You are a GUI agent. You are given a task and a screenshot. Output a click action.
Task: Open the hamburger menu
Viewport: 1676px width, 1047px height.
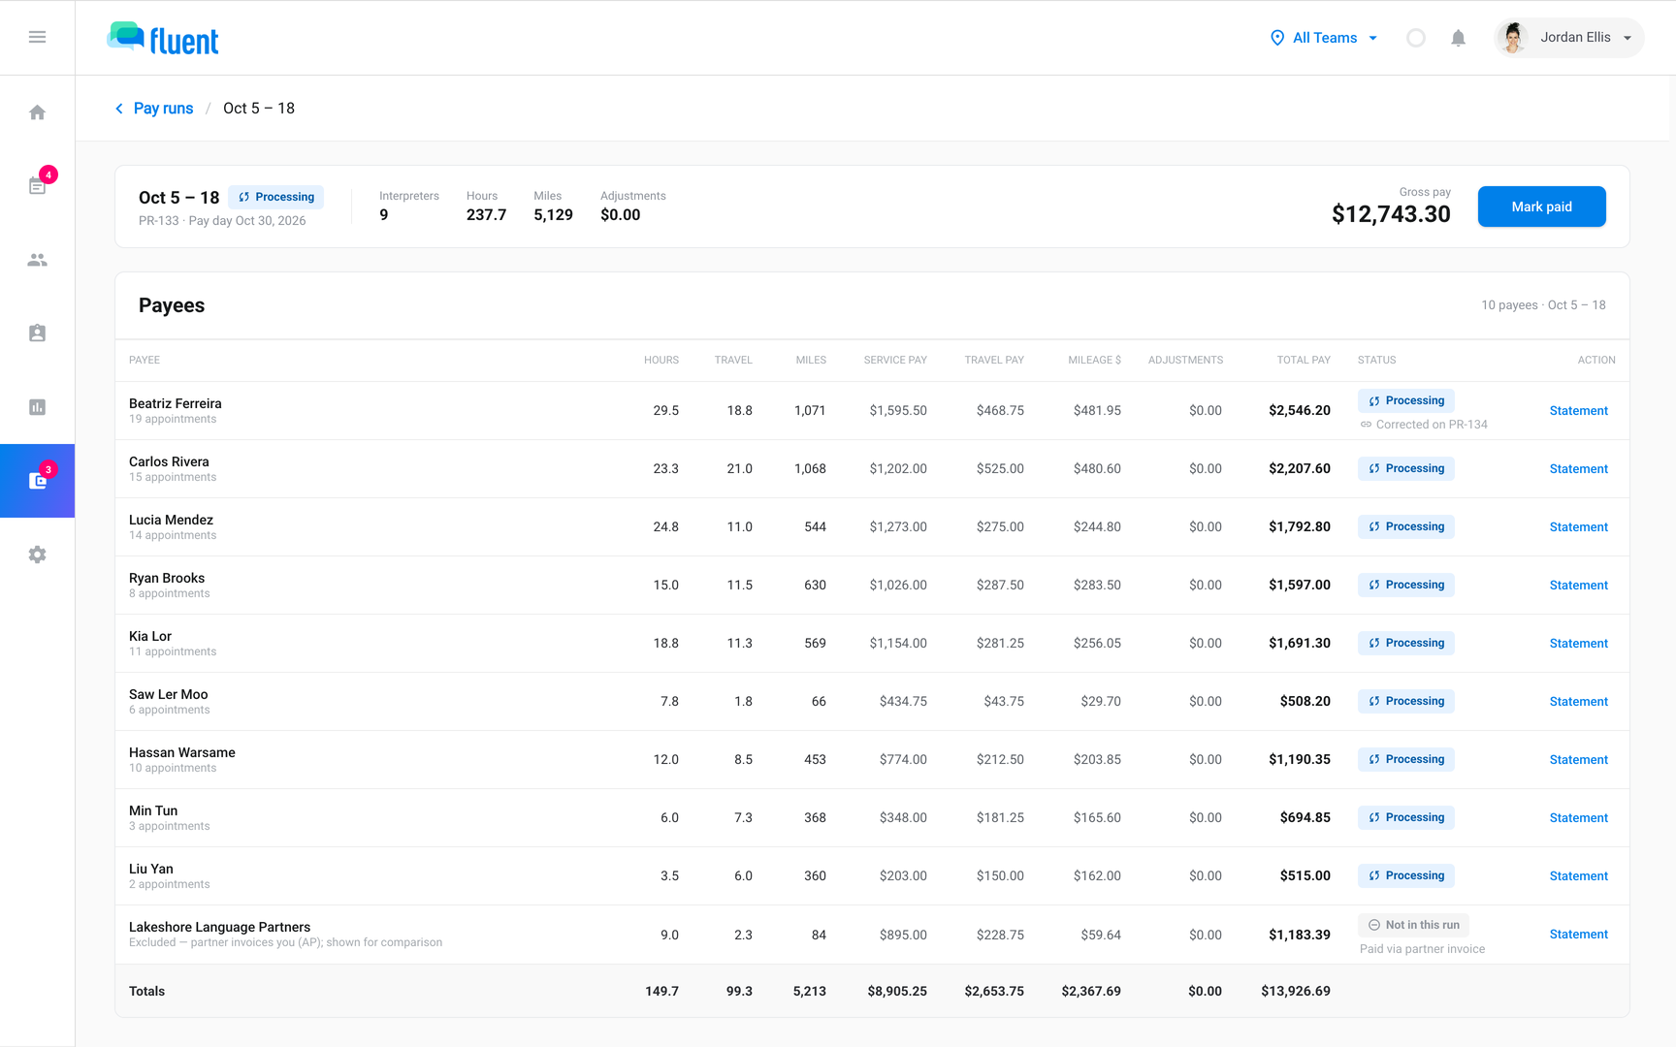tap(37, 37)
